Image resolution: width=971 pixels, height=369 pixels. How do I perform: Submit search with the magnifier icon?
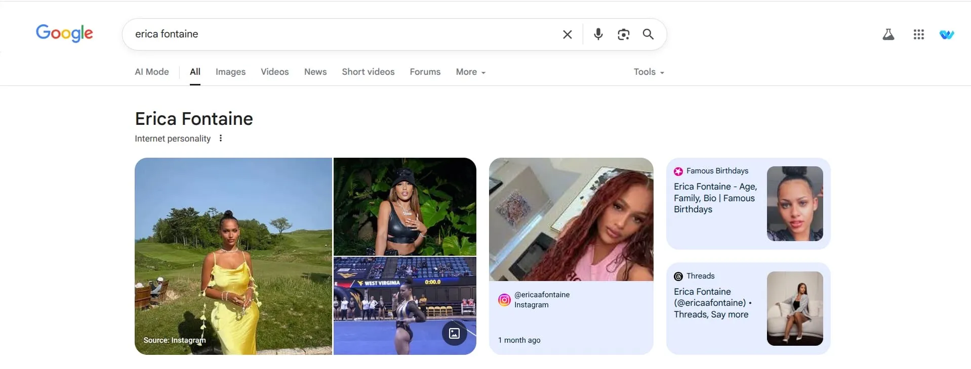tap(648, 34)
